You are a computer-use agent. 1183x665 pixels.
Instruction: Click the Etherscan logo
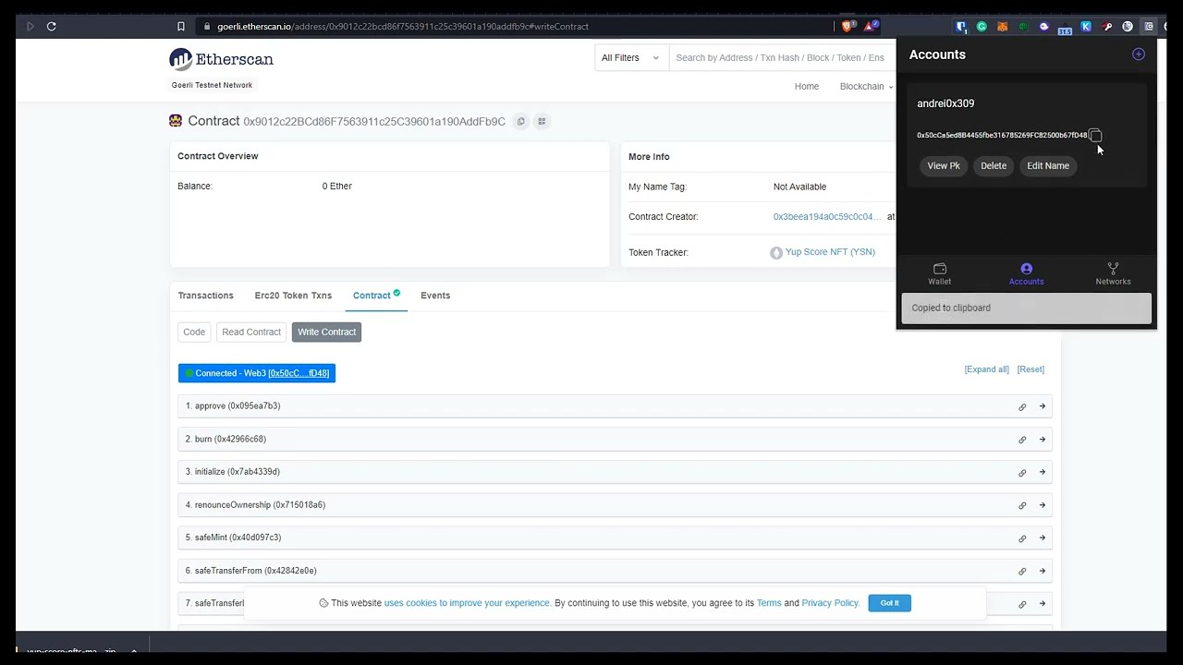221,59
